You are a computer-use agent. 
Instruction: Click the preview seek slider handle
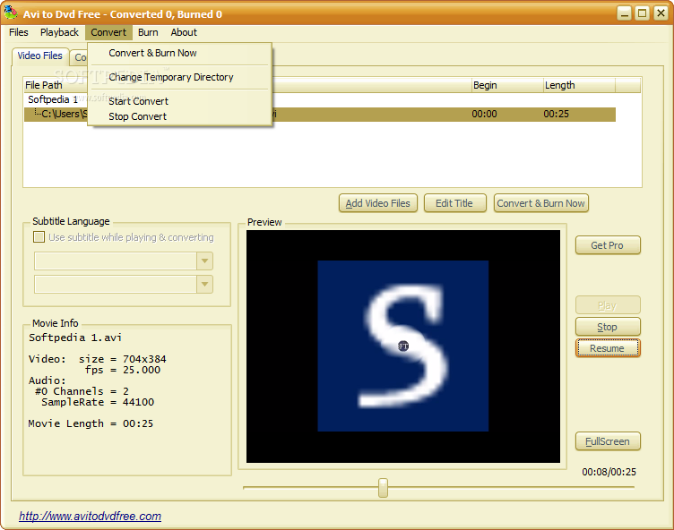[383, 488]
